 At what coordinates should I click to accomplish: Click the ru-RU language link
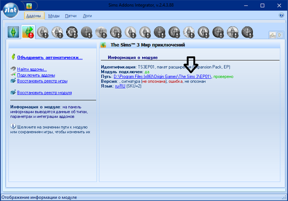click(x=120, y=86)
